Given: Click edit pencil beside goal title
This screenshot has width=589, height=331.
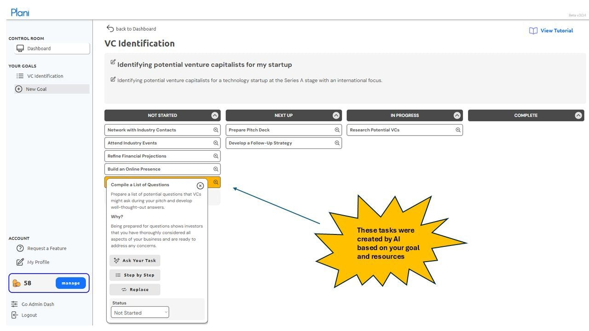Looking at the screenshot, I should [113, 62].
